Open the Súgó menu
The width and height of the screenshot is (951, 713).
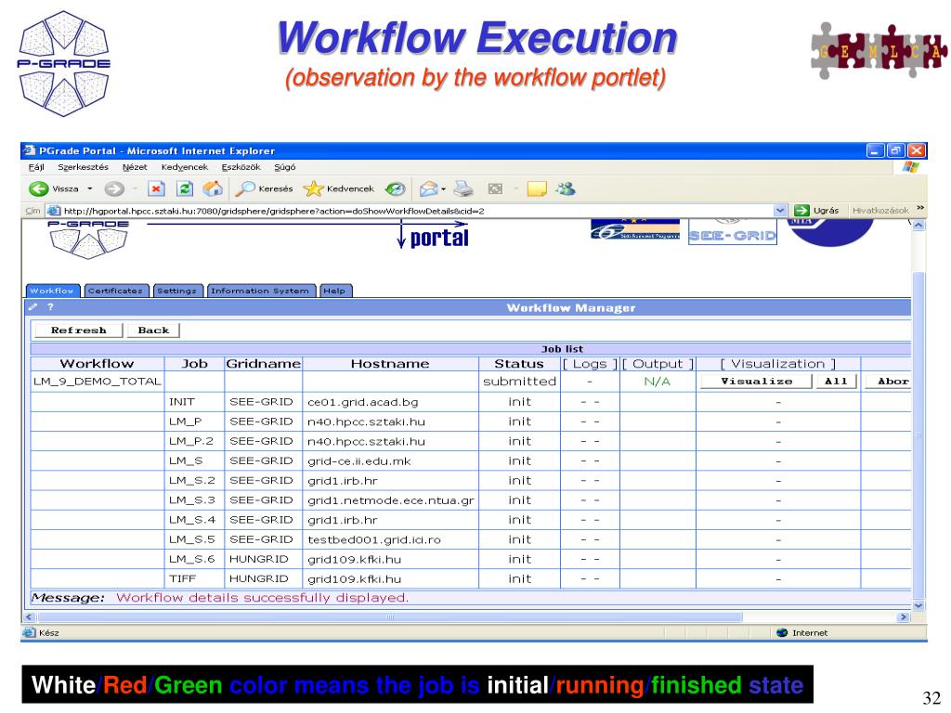(284, 167)
